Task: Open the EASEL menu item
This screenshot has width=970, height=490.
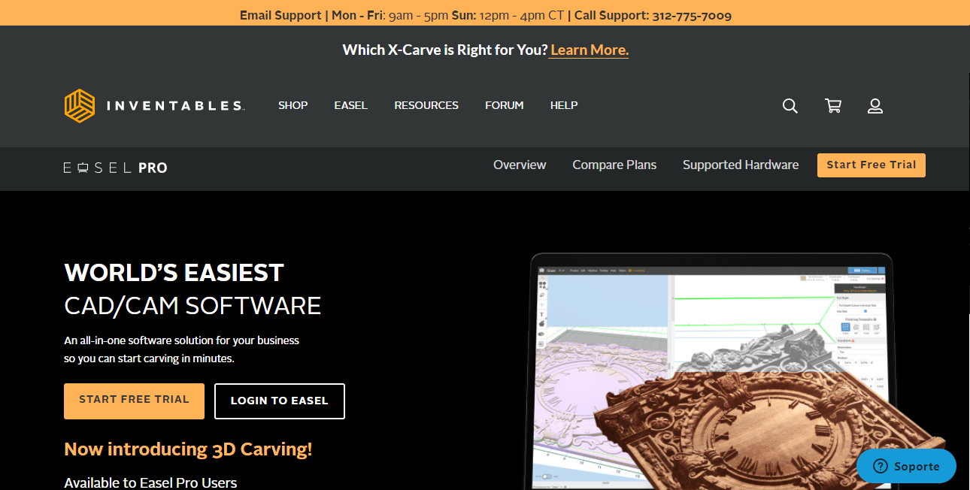Action: pos(351,105)
